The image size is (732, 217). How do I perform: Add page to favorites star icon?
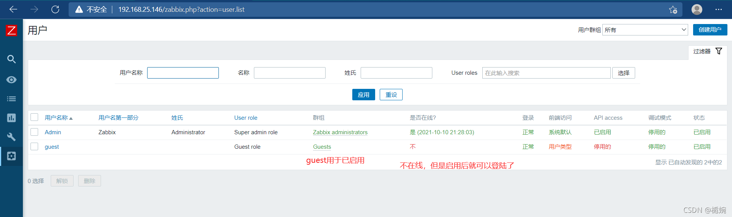673,10
